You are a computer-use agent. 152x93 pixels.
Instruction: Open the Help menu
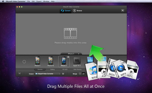pyautogui.click(x=53, y=1)
